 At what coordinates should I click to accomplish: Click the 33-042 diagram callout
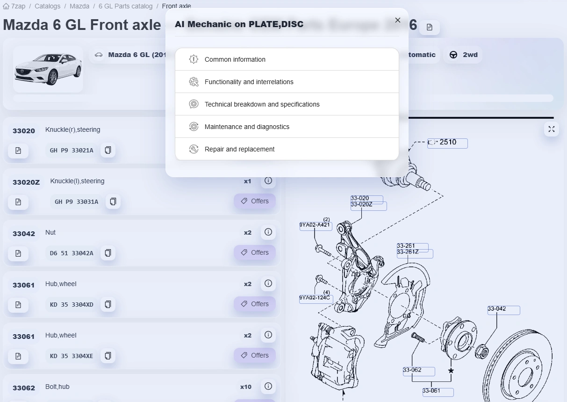point(503,309)
